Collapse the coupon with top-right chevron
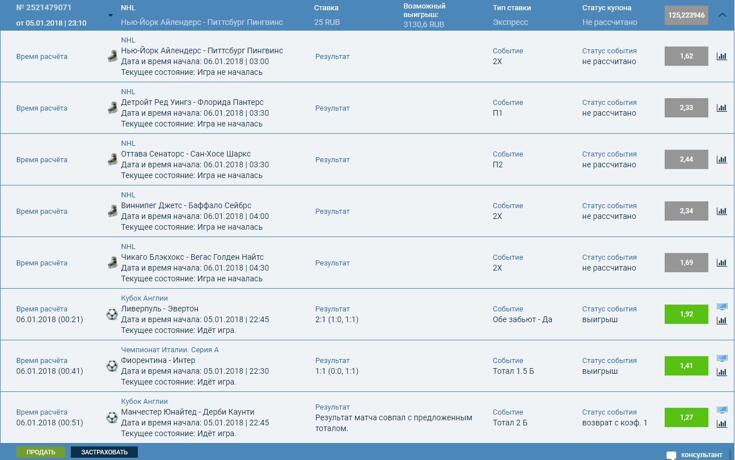The height and width of the screenshot is (460, 735). [x=722, y=15]
